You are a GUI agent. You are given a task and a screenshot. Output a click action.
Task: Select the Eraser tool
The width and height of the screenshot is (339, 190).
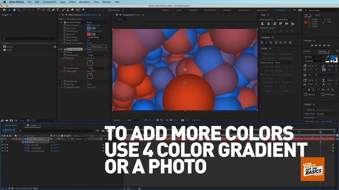(x=73, y=10)
